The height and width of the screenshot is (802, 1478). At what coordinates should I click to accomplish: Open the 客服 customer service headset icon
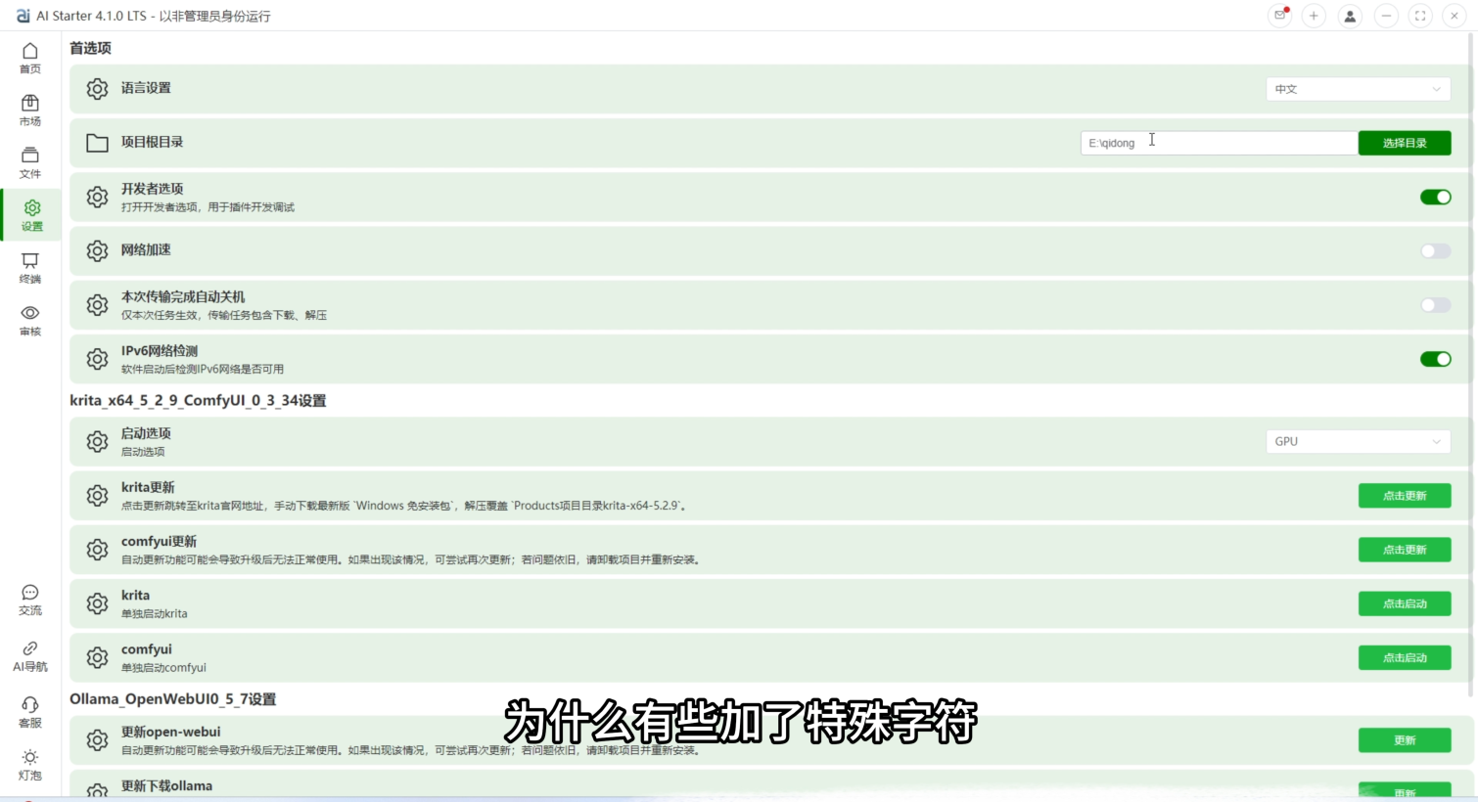[x=30, y=712]
